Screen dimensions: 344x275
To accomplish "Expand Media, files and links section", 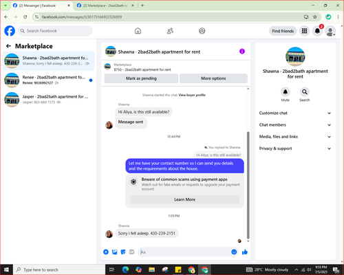I will tap(295, 137).
